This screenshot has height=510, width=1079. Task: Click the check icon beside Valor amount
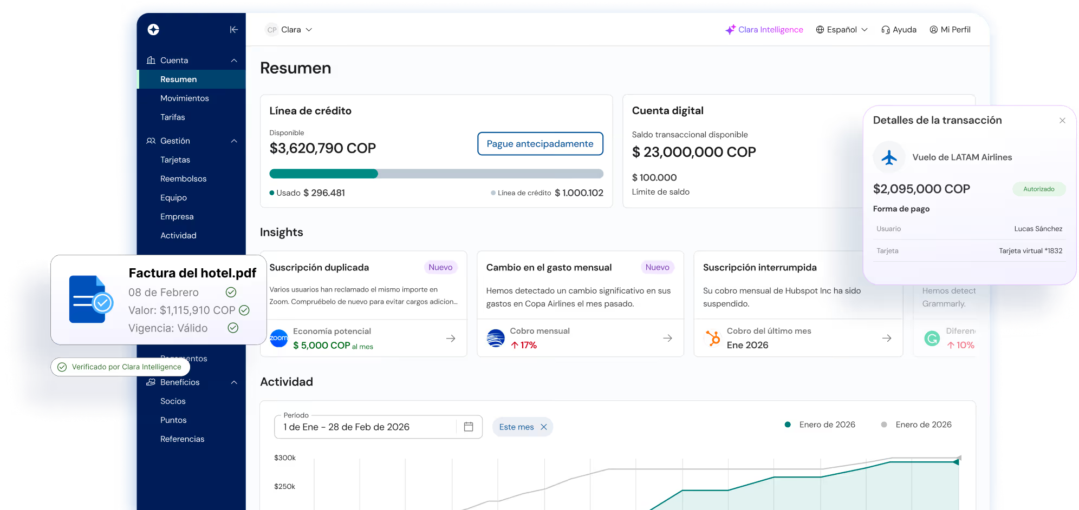coord(244,310)
